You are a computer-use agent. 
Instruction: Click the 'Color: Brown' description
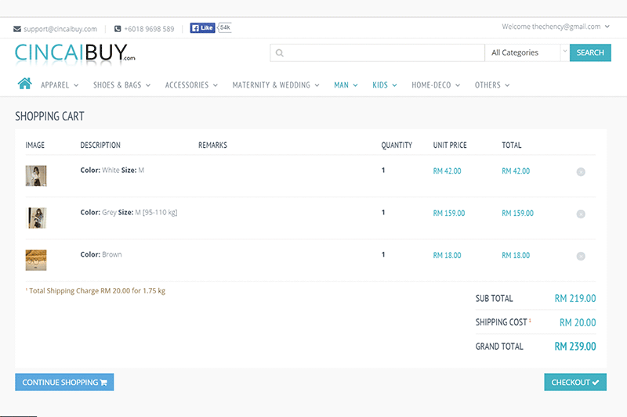[101, 254]
